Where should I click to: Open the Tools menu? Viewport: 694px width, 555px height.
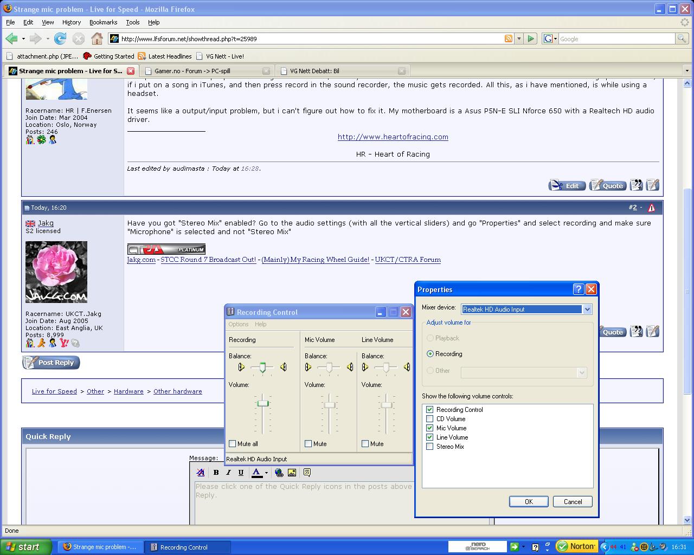[133, 22]
